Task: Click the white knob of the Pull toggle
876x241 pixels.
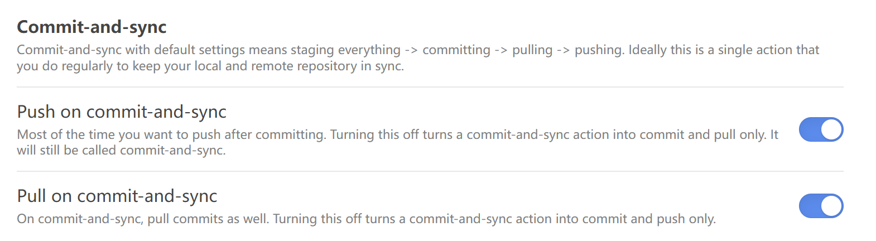Action: tap(832, 206)
